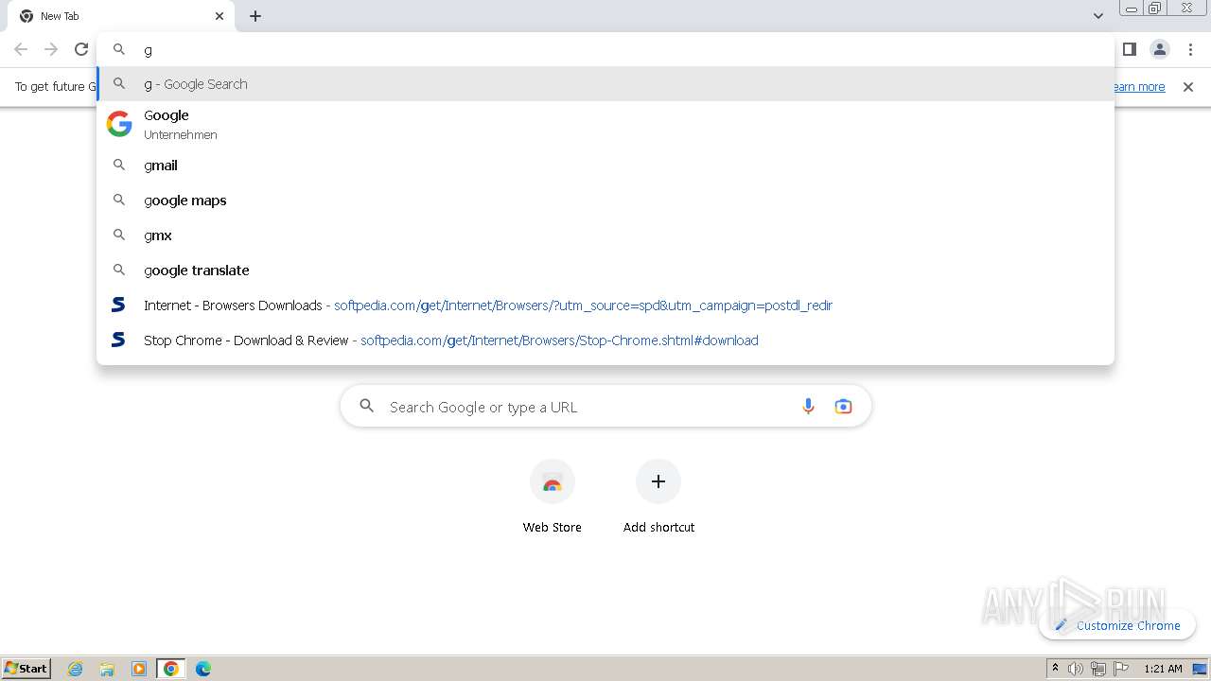1211x681 pixels.
Task: Close the New Tab tab
Action: 219,16
